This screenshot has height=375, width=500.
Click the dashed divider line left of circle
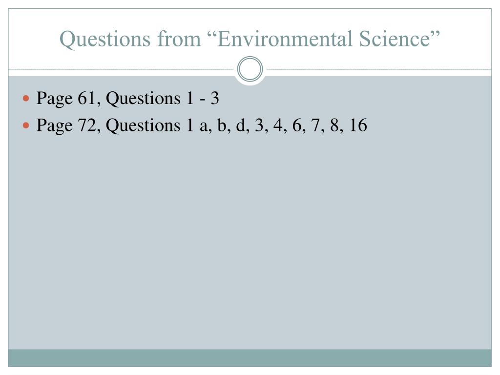(122, 70)
